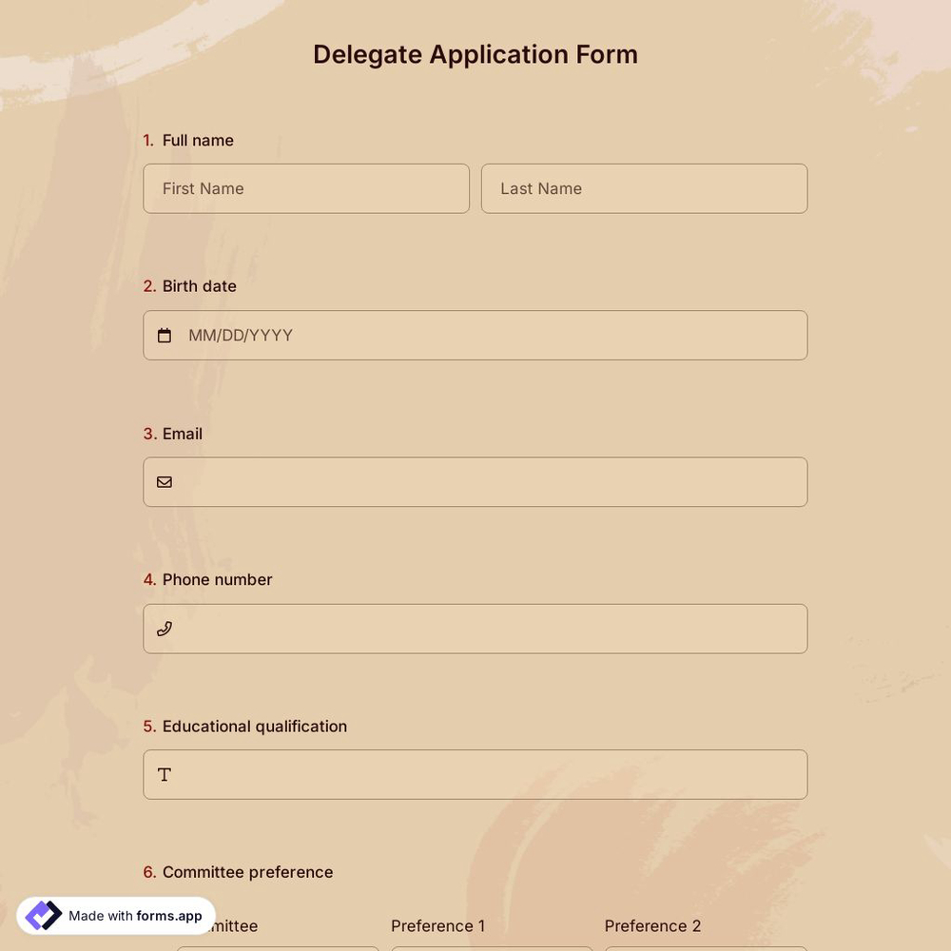Click the calendar icon in Birth date field
This screenshot has height=951, width=951.
[165, 335]
